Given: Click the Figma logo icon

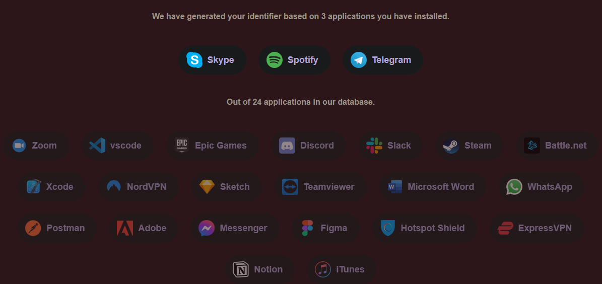Looking at the screenshot, I should click(x=307, y=228).
